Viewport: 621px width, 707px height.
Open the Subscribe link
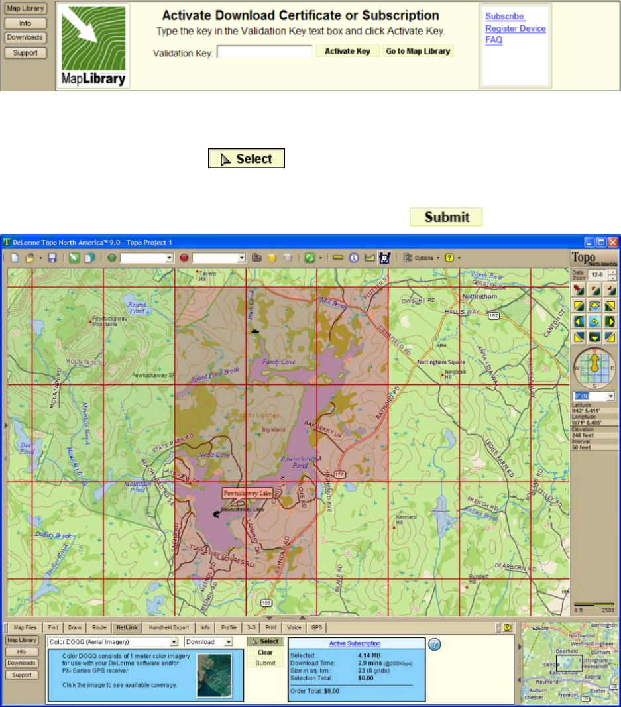tap(504, 16)
